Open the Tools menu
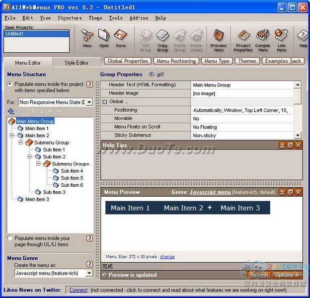Image resolution: width=310 pixels, height=298 pixels. click(x=116, y=18)
